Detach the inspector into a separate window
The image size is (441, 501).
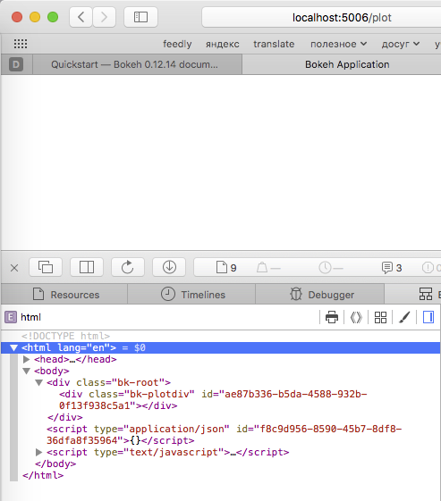click(46, 267)
